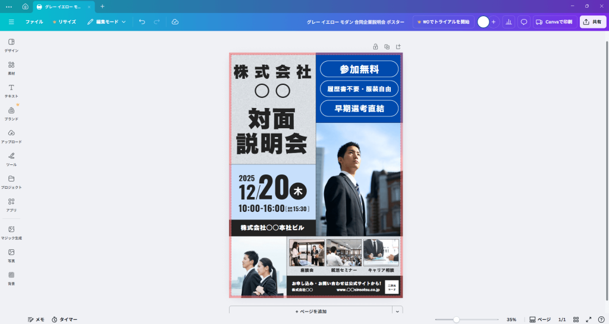Expand the chevron beside ページを追加
609x324 pixels.
click(x=397, y=311)
